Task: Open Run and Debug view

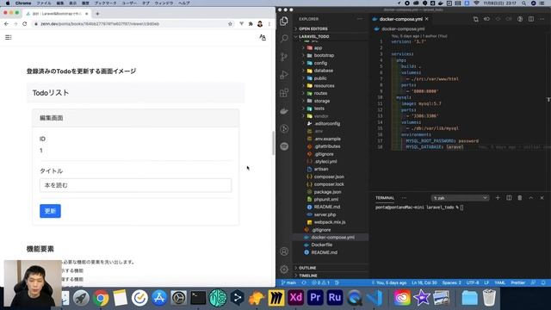Action: point(284,75)
